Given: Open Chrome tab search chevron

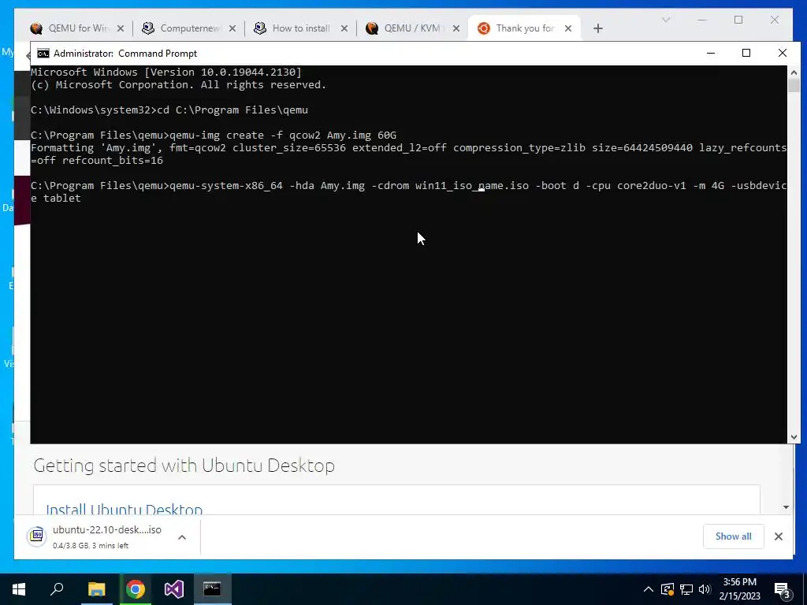Looking at the screenshot, I should tap(666, 20).
